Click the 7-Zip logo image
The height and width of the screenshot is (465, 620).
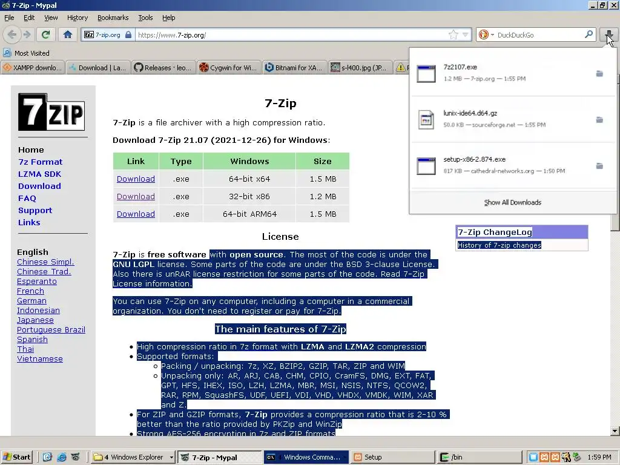[51, 112]
